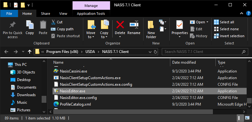Click Invert selection

229,36
